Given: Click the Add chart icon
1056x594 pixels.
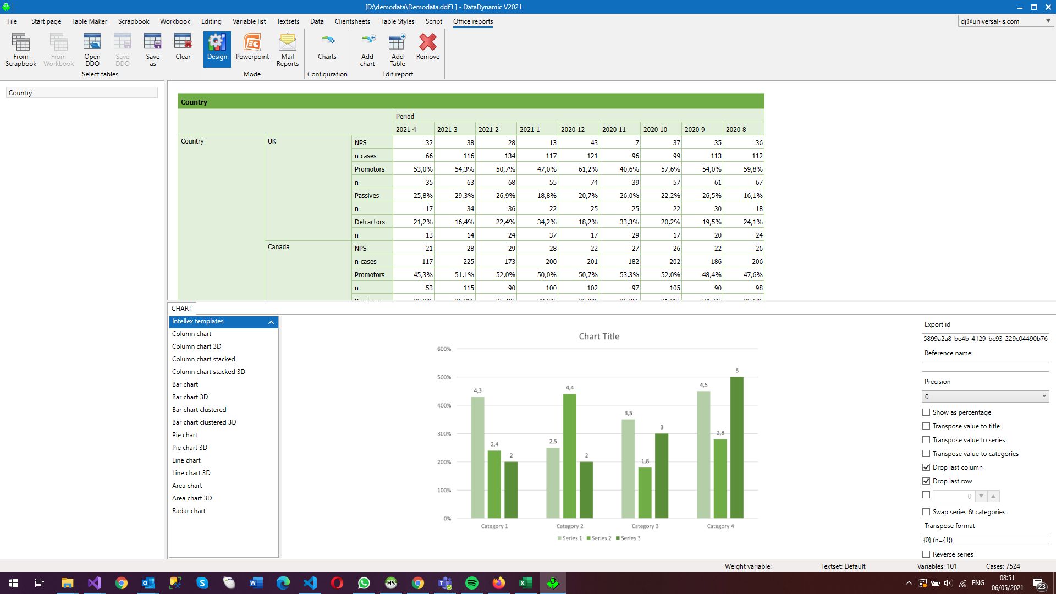Looking at the screenshot, I should [367, 49].
